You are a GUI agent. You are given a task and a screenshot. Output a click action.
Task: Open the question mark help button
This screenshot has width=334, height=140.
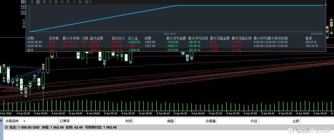coord(23,7)
